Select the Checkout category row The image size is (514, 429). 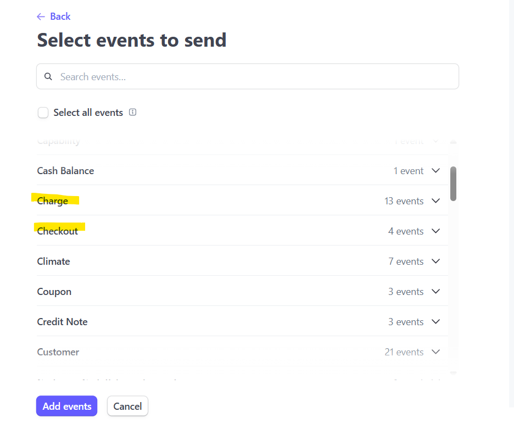(242, 231)
